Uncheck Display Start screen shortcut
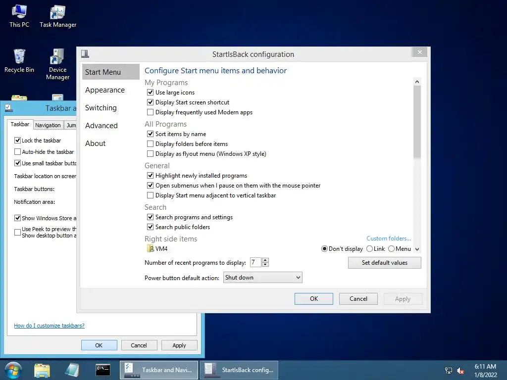Image resolution: width=507 pixels, height=380 pixels. (150, 102)
